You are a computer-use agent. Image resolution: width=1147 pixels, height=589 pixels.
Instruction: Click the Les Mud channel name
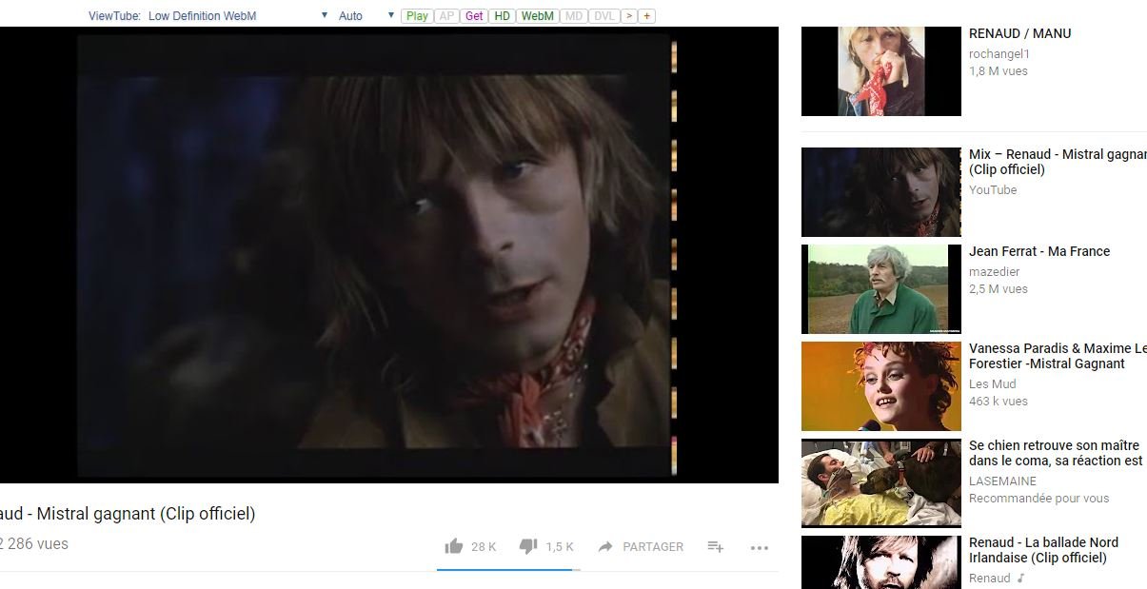992,384
